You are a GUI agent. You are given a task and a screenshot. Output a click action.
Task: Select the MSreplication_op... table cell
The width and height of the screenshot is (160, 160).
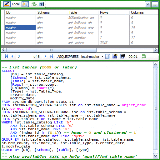click(x=82, y=18)
